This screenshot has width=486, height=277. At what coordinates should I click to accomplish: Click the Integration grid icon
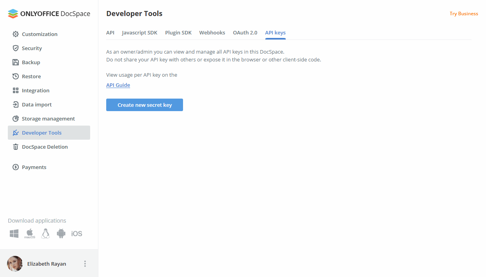16,90
